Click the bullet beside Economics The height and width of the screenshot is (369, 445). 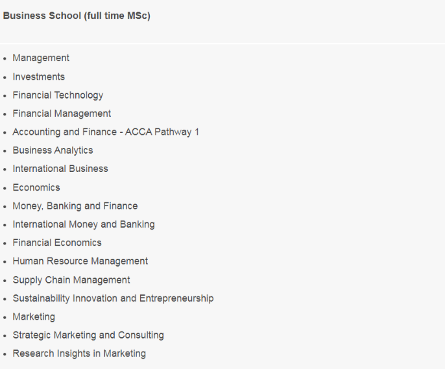point(5,188)
